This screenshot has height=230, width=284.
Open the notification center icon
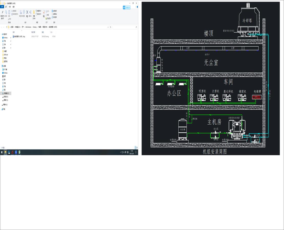(136, 152)
